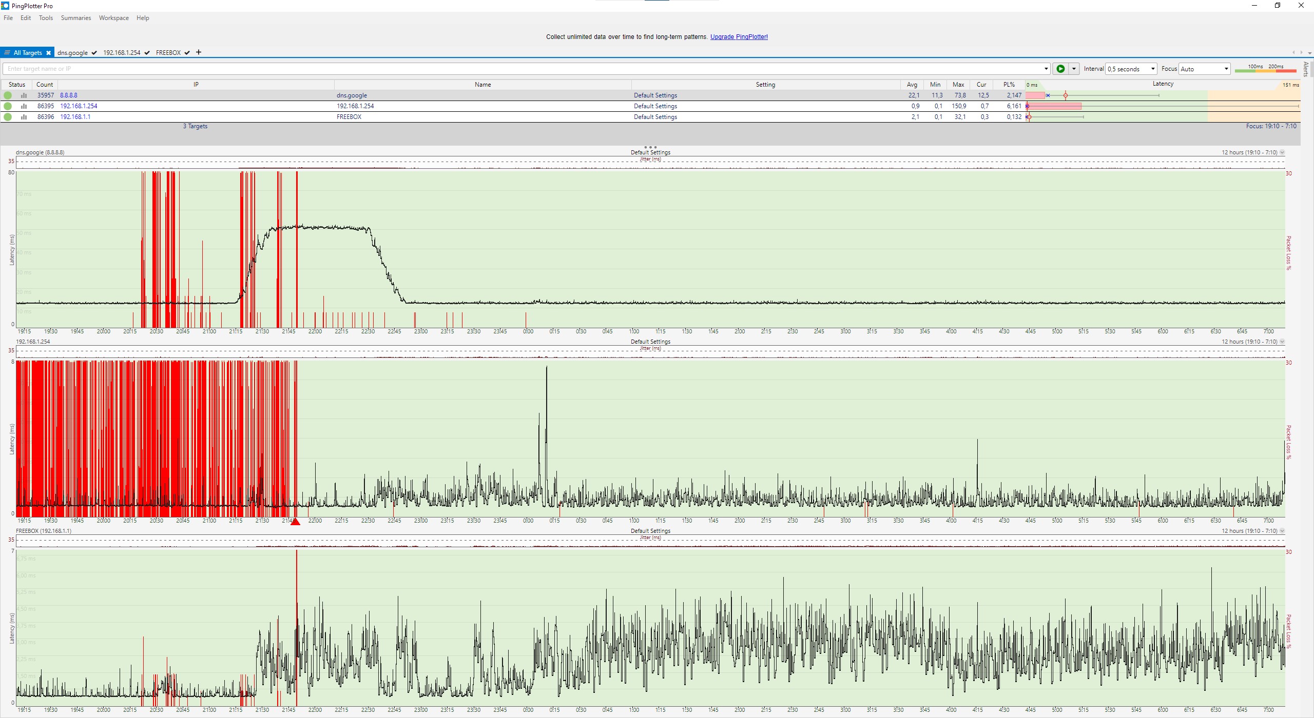Open the Alerts side panel
The height and width of the screenshot is (718, 1314).
1306,69
